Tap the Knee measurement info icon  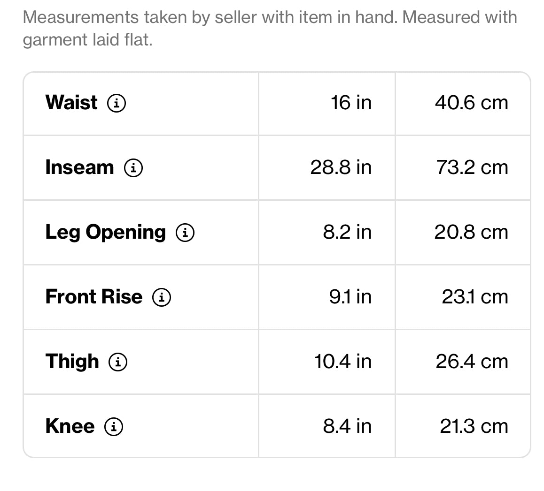(114, 426)
